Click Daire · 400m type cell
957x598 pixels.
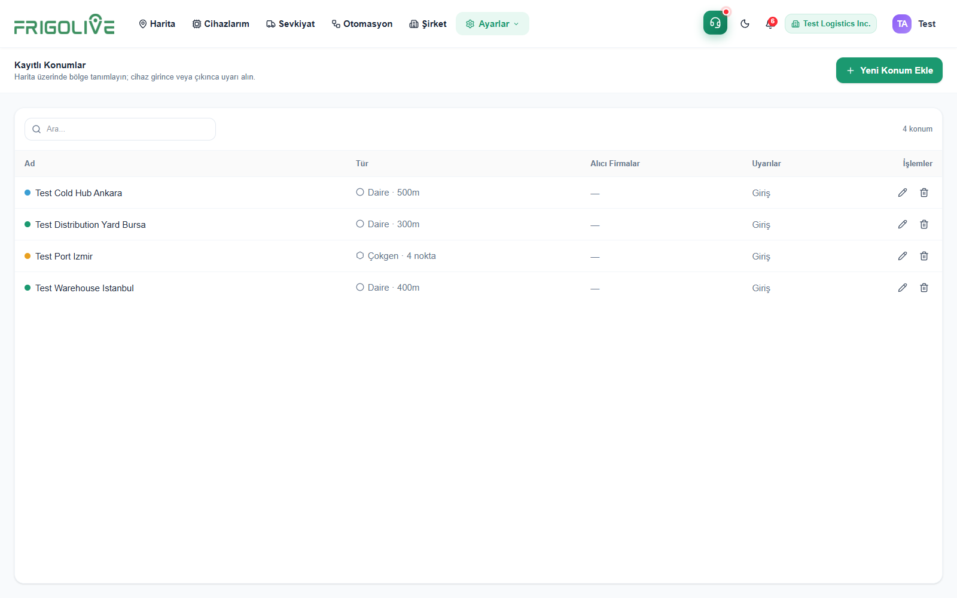pos(388,288)
